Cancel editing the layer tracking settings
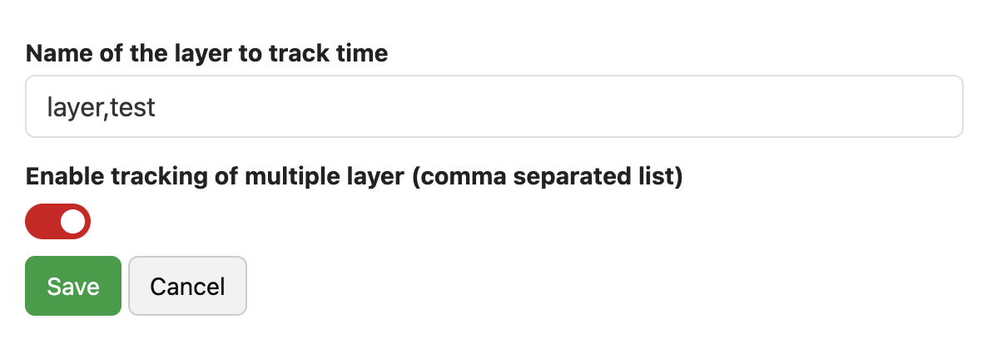 coord(187,286)
